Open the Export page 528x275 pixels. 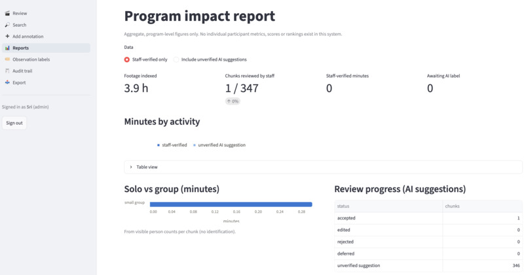pyautogui.click(x=46, y=82)
